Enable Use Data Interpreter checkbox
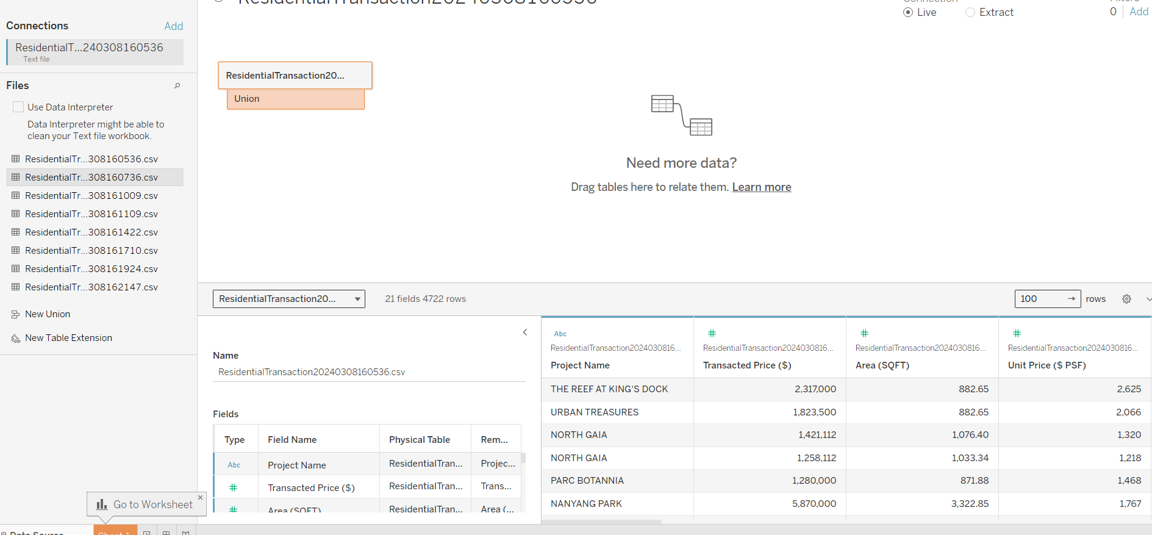1152x535 pixels. [18, 107]
